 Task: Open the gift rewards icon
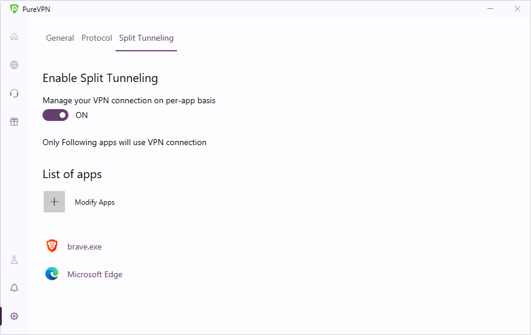click(14, 121)
